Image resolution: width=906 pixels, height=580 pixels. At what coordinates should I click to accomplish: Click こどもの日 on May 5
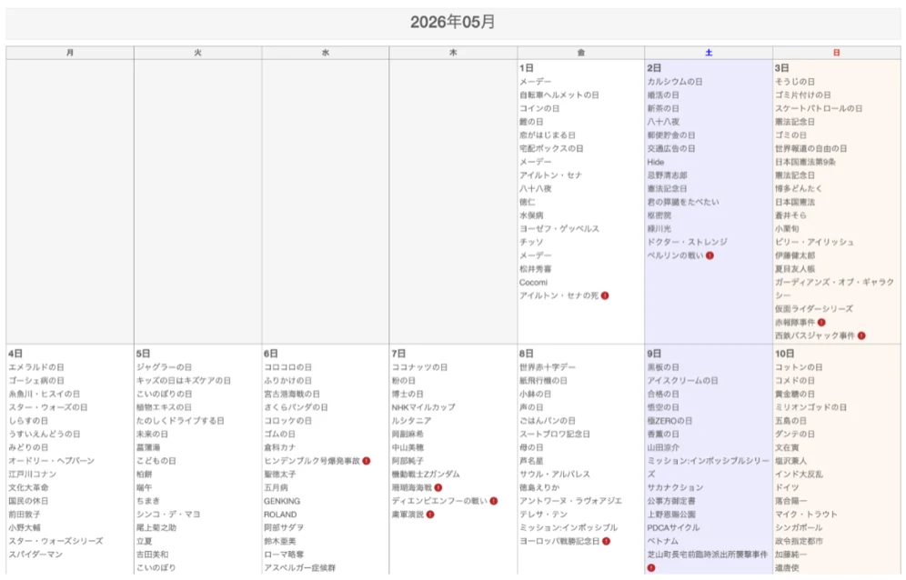156,461
